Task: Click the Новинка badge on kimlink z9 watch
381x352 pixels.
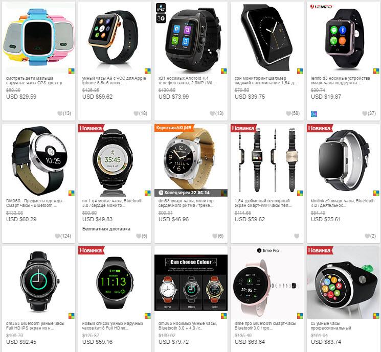Action: [320, 128]
